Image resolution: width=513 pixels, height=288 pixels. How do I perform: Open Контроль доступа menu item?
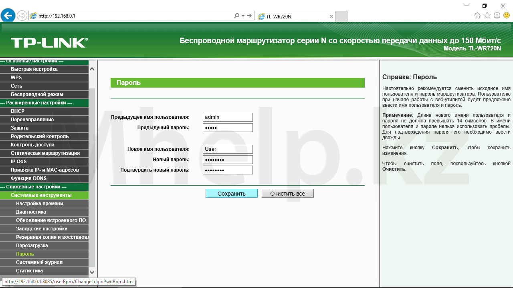click(x=44, y=145)
